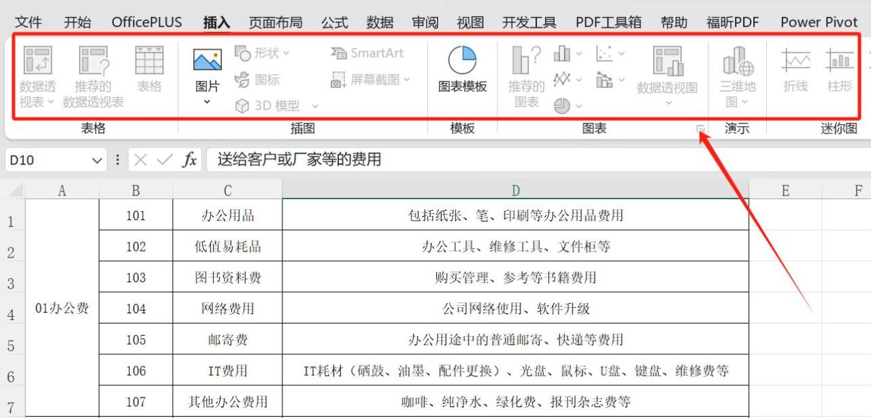Expand the column chart dropdown arrow

point(579,53)
